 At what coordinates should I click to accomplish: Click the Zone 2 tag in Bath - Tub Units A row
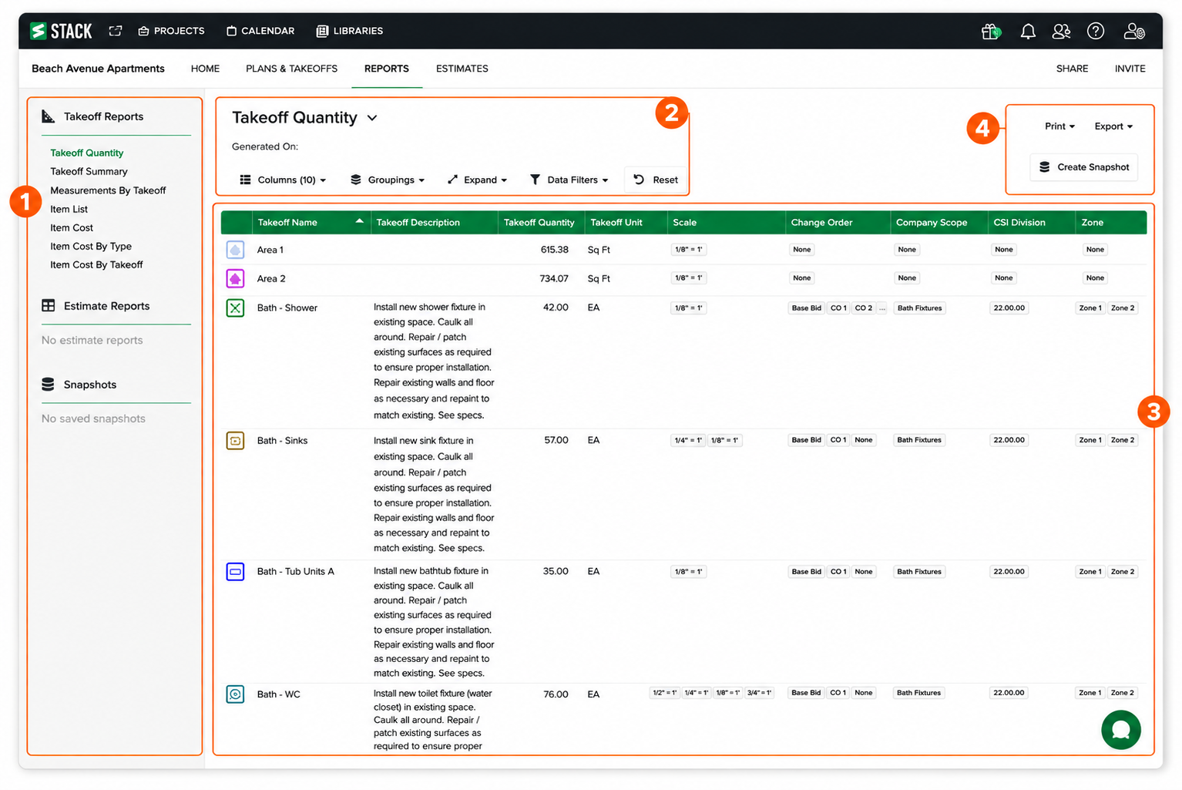click(x=1122, y=572)
